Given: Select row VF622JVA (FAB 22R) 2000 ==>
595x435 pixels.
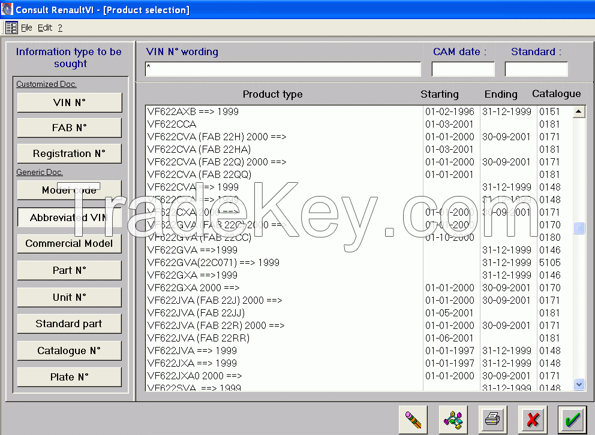Looking at the screenshot, I should click(359, 325).
